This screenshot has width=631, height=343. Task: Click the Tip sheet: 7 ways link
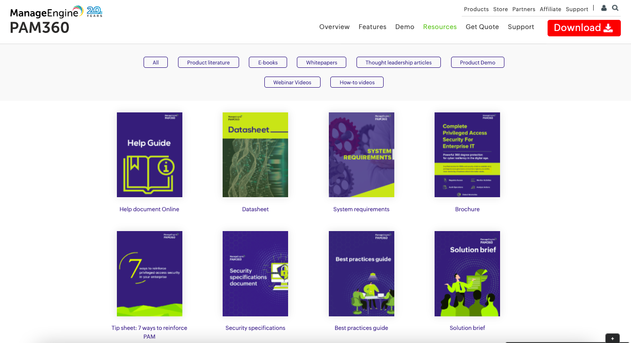(x=149, y=332)
